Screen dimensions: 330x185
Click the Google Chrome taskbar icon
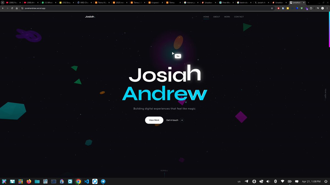(78, 181)
